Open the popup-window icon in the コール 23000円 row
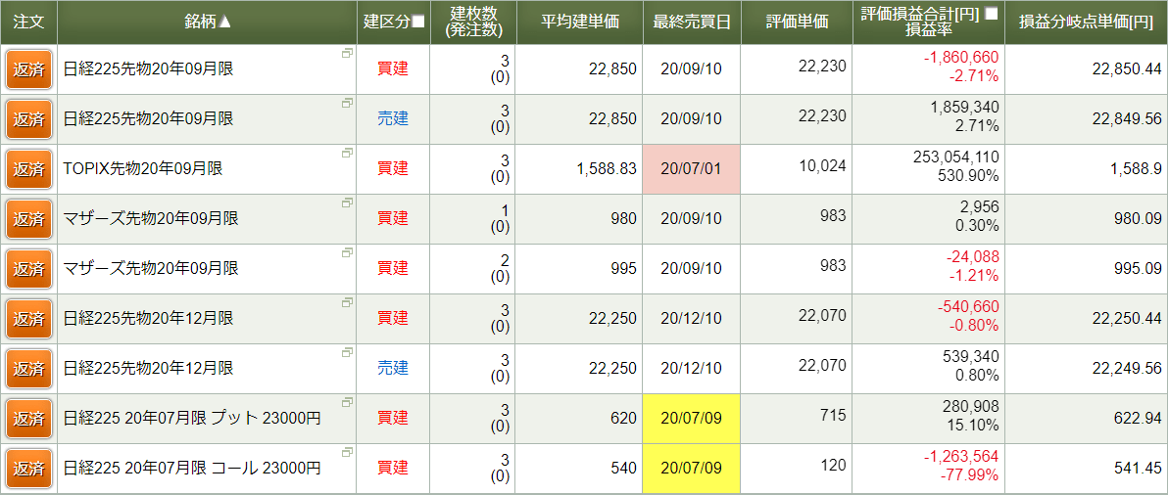Viewport: 1169px width, 495px height. point(348,452)
